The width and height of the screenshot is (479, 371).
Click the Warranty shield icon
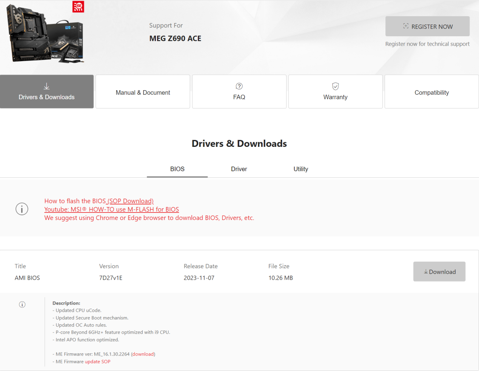coord(335,86)
